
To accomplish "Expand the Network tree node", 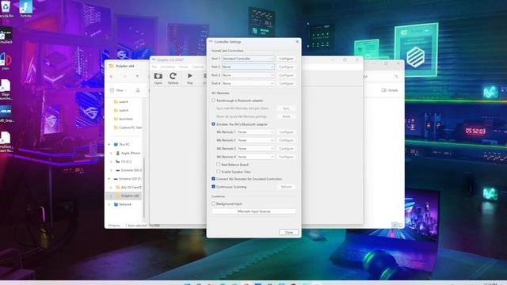I will tap(109, 204).
